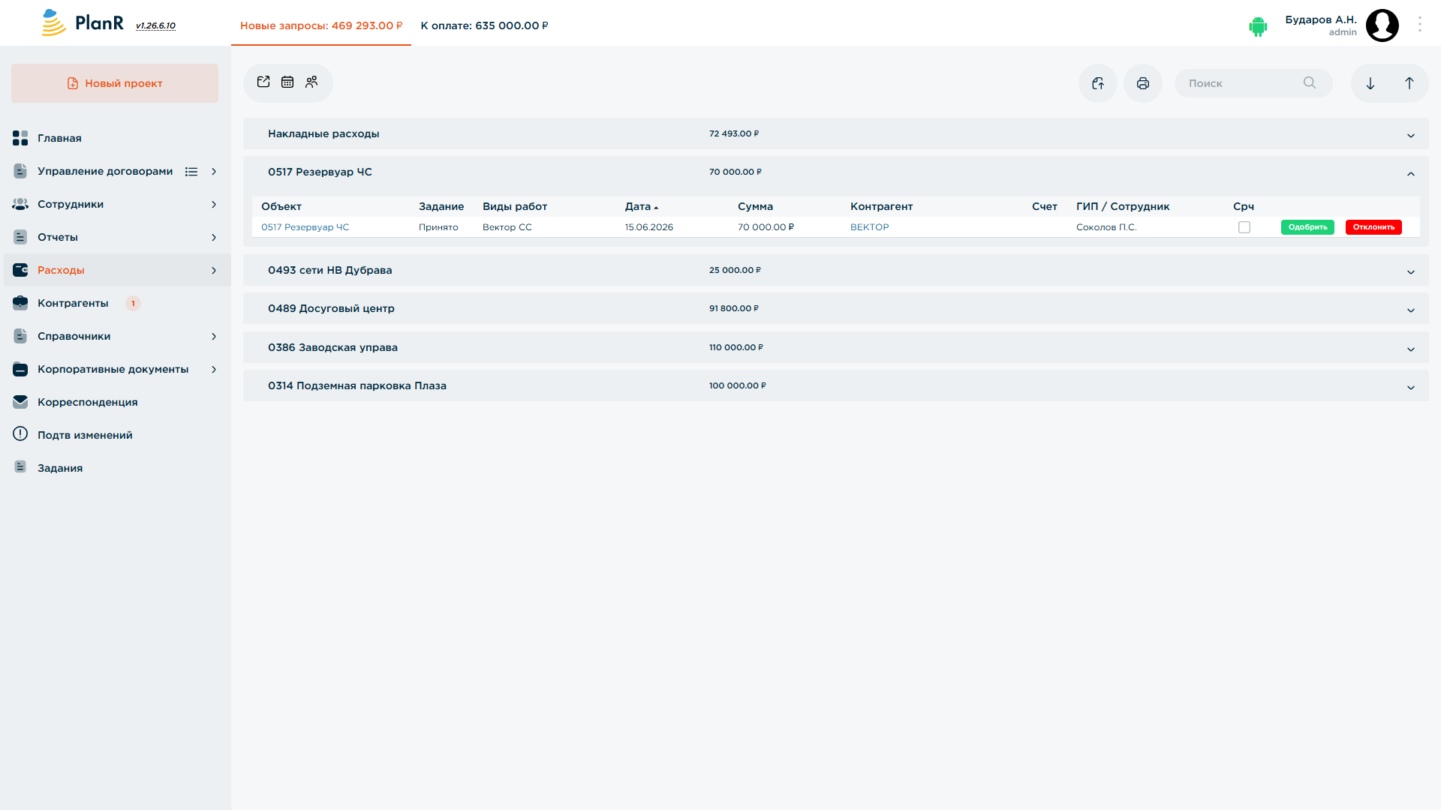Click the down arrow sort icon
The width and height of the screenshot is (1441, 810).
pos(1370,83)
